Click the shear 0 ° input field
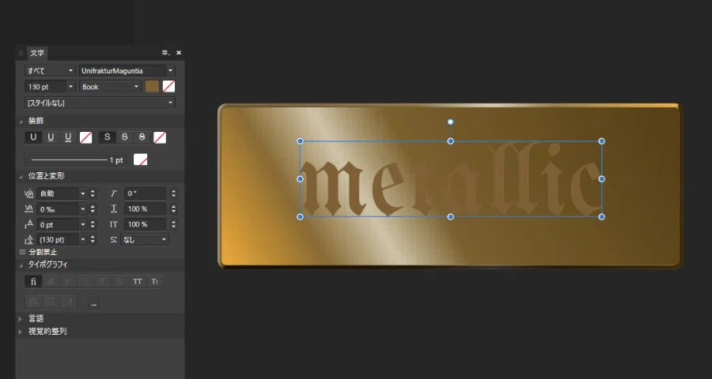The height and width of the screenshot is (379, 712). 146,193
